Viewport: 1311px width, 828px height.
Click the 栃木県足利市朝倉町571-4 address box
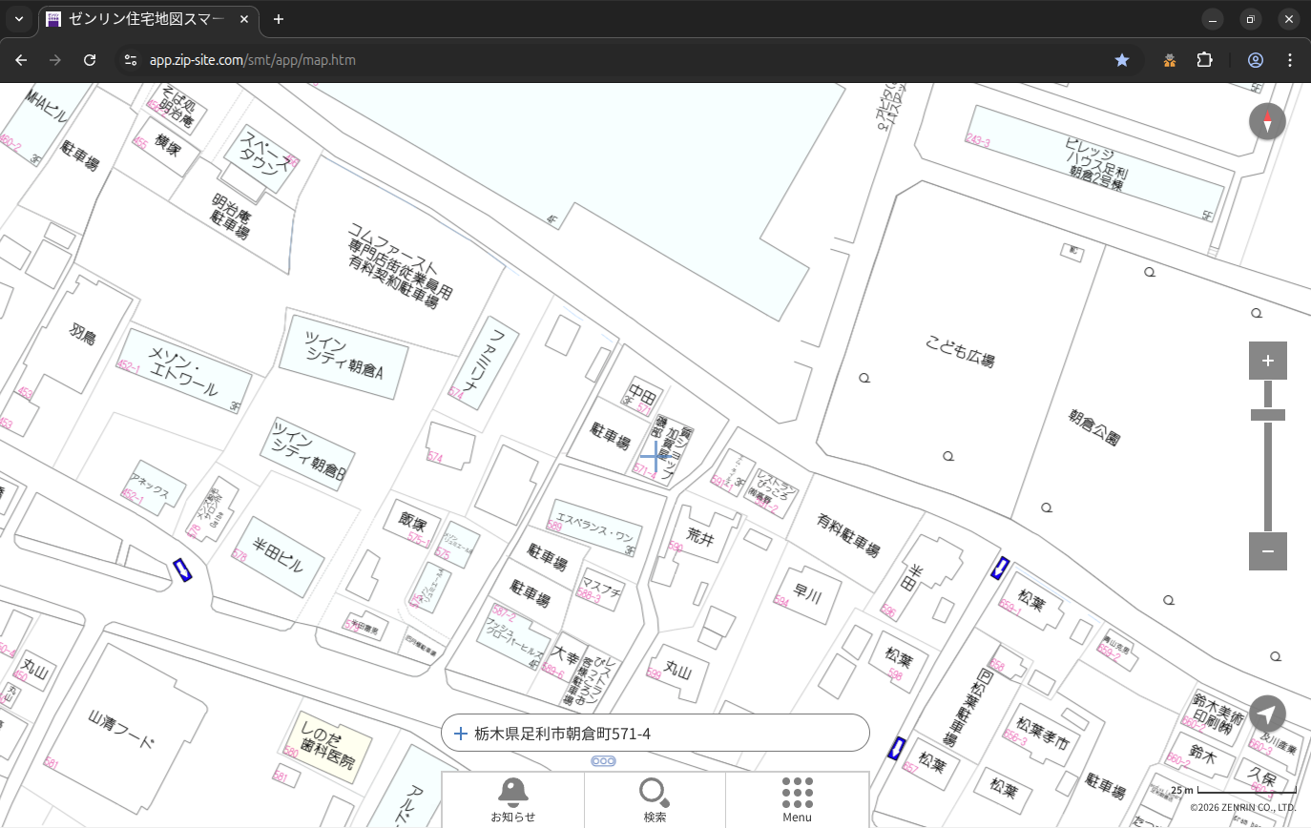(655, 734)
